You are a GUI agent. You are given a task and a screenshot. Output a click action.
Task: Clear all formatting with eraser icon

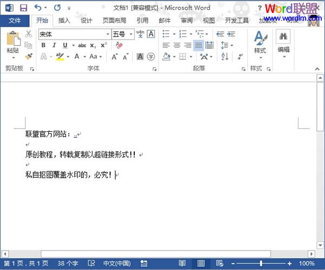coord(119,45)
